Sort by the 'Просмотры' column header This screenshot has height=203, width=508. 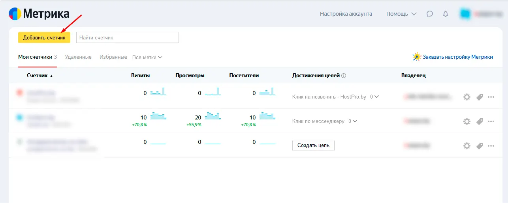[x=190, y=75]
